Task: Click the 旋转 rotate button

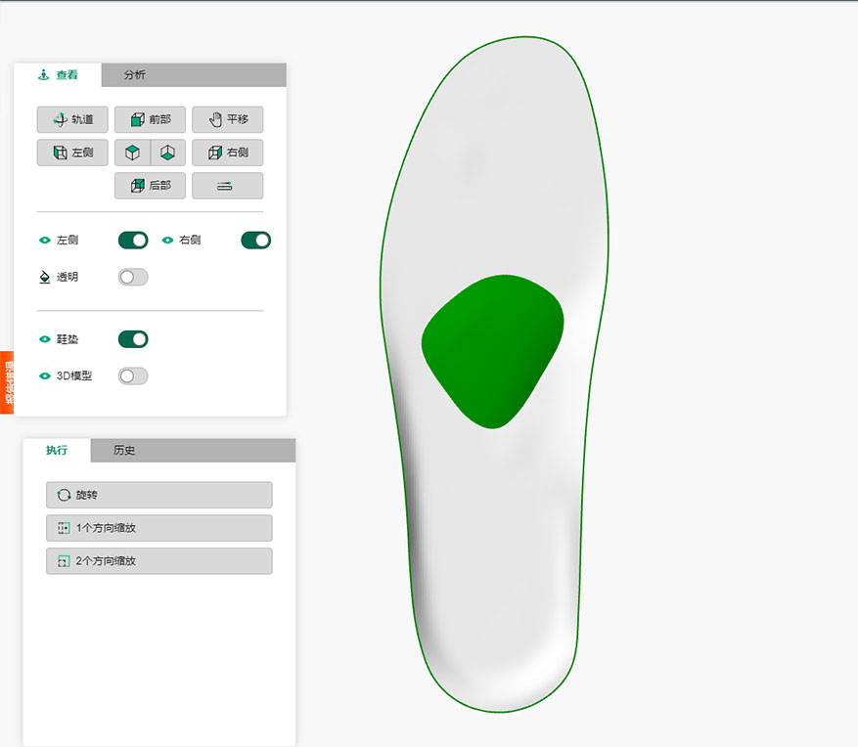Action: tap(159, 495)
